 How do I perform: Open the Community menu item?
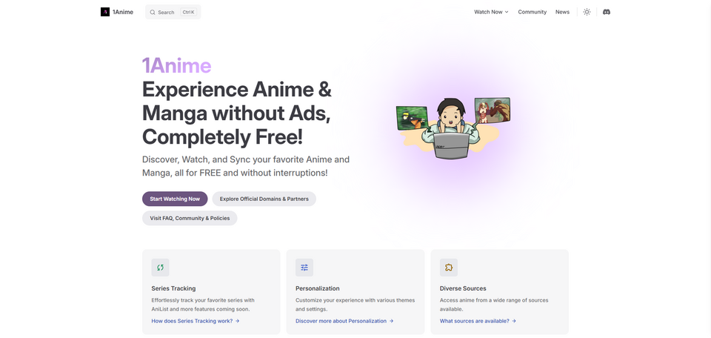click(x=533, y=12)
